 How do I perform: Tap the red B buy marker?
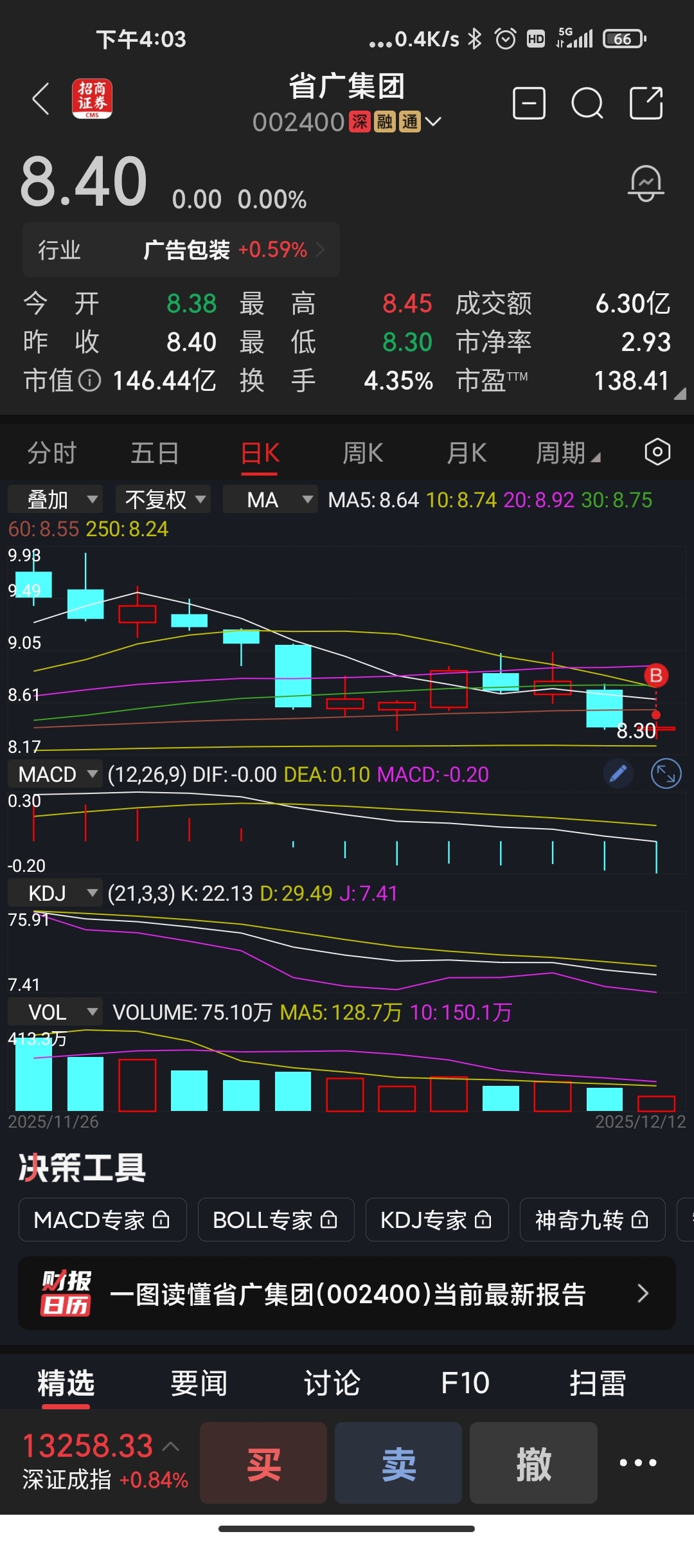[x=656, y=675]
